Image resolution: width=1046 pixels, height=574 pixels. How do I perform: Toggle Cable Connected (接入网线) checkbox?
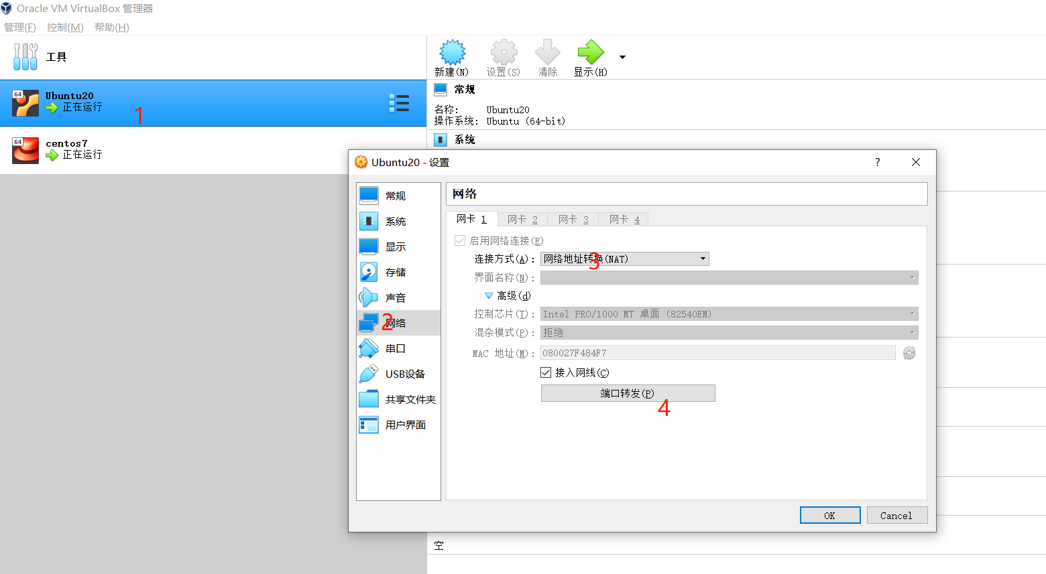coord(546,372)
